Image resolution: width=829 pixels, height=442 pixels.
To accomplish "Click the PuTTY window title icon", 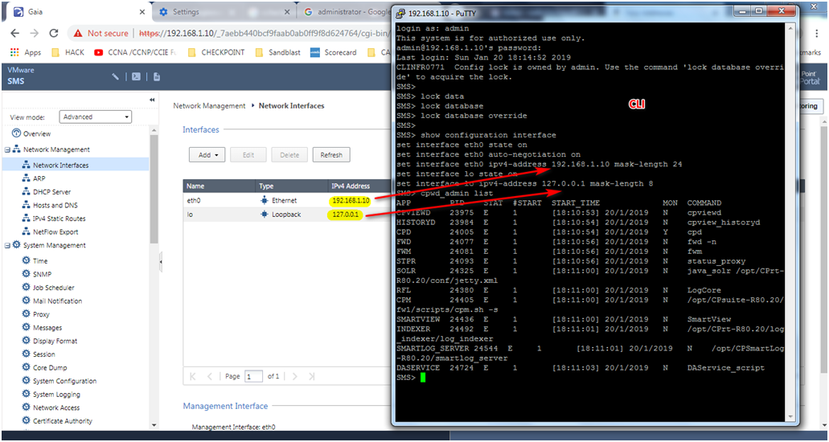I will (x=401, y=13).
